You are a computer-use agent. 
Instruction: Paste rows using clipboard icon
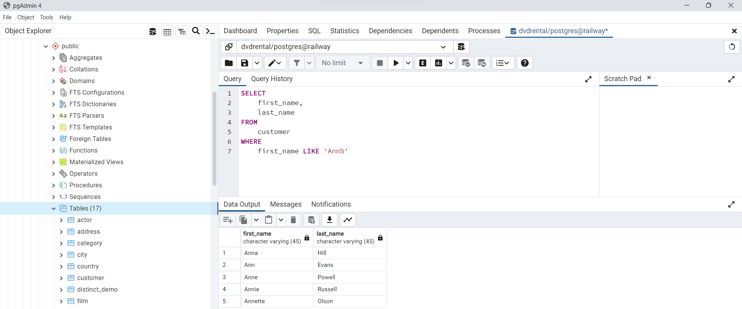click(269, 220)
